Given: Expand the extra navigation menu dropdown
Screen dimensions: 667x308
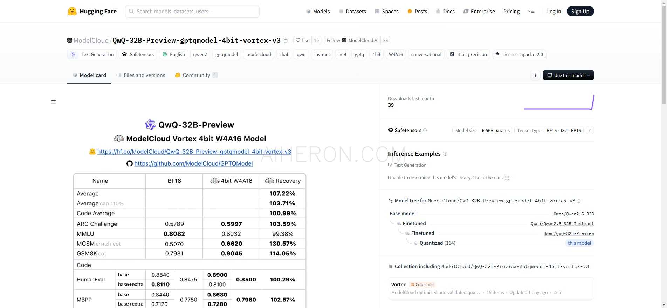Looking at the screenshot, I should 531,11.
